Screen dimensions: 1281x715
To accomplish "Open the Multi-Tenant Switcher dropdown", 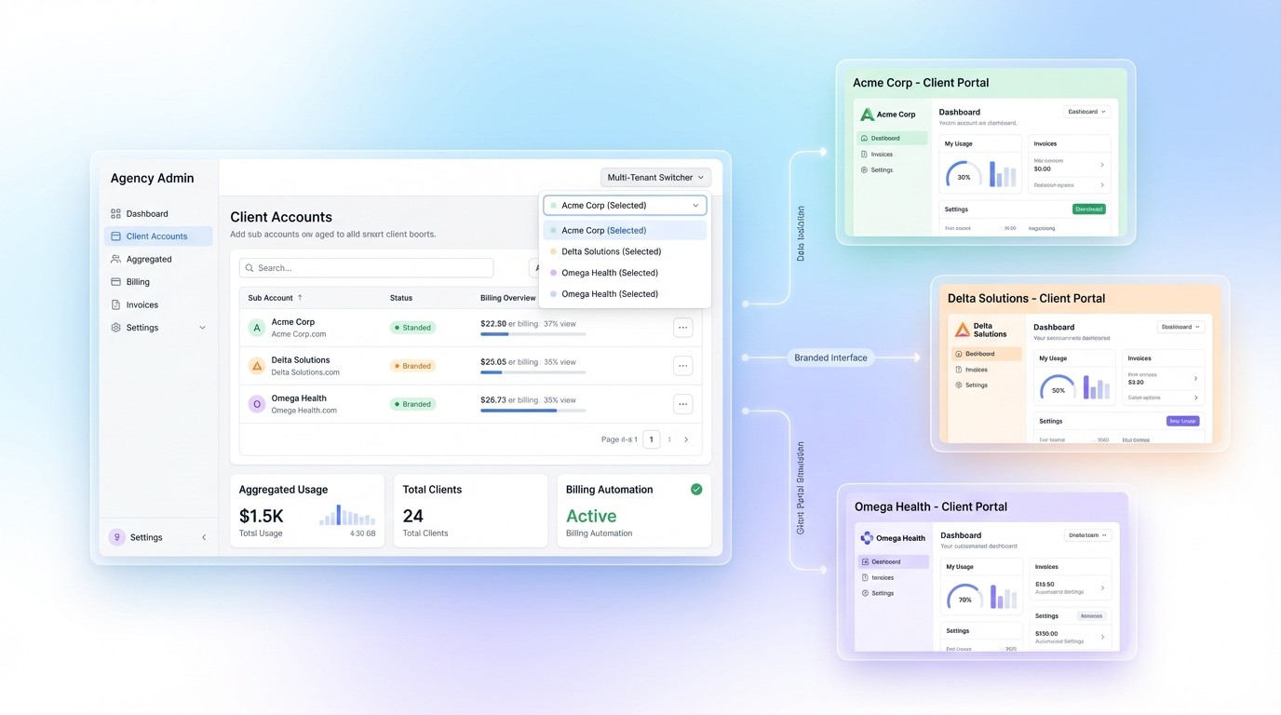I will 654,177.
